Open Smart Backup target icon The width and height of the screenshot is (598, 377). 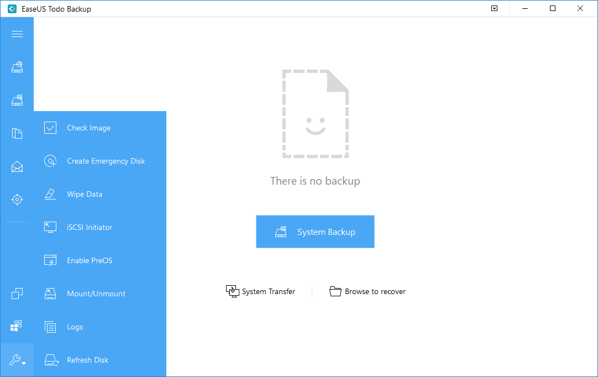[x=17, y=199]
